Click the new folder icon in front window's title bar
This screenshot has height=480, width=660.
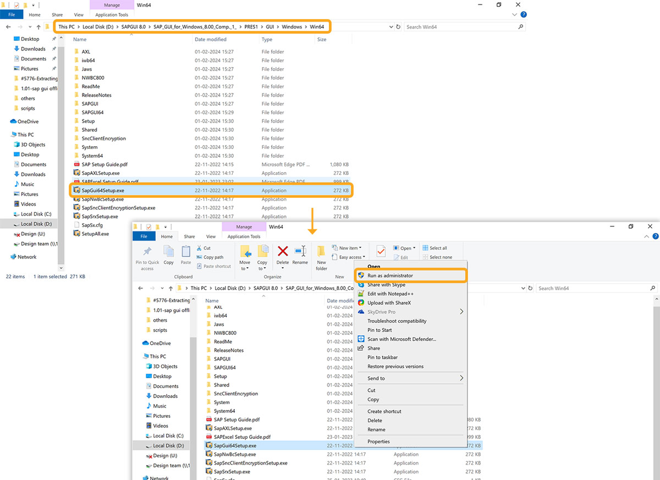[x=157, y=227]
